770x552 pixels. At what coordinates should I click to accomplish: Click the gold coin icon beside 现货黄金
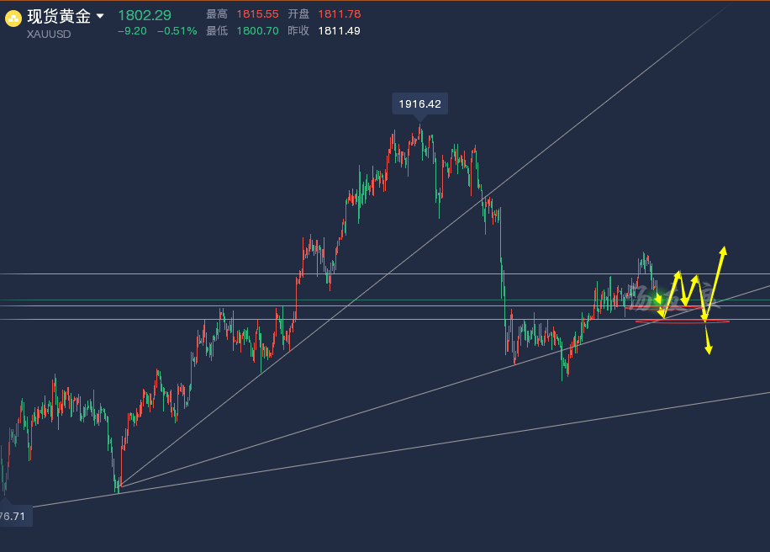pyautogui.click(x=13, y=17)
